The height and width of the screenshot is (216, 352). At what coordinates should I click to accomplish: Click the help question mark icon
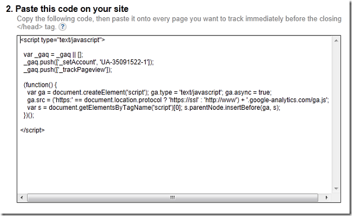tap(62, 27)
